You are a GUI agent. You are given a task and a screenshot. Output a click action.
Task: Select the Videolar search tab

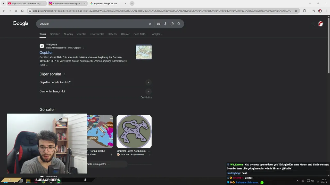click(x=81, y=34)
